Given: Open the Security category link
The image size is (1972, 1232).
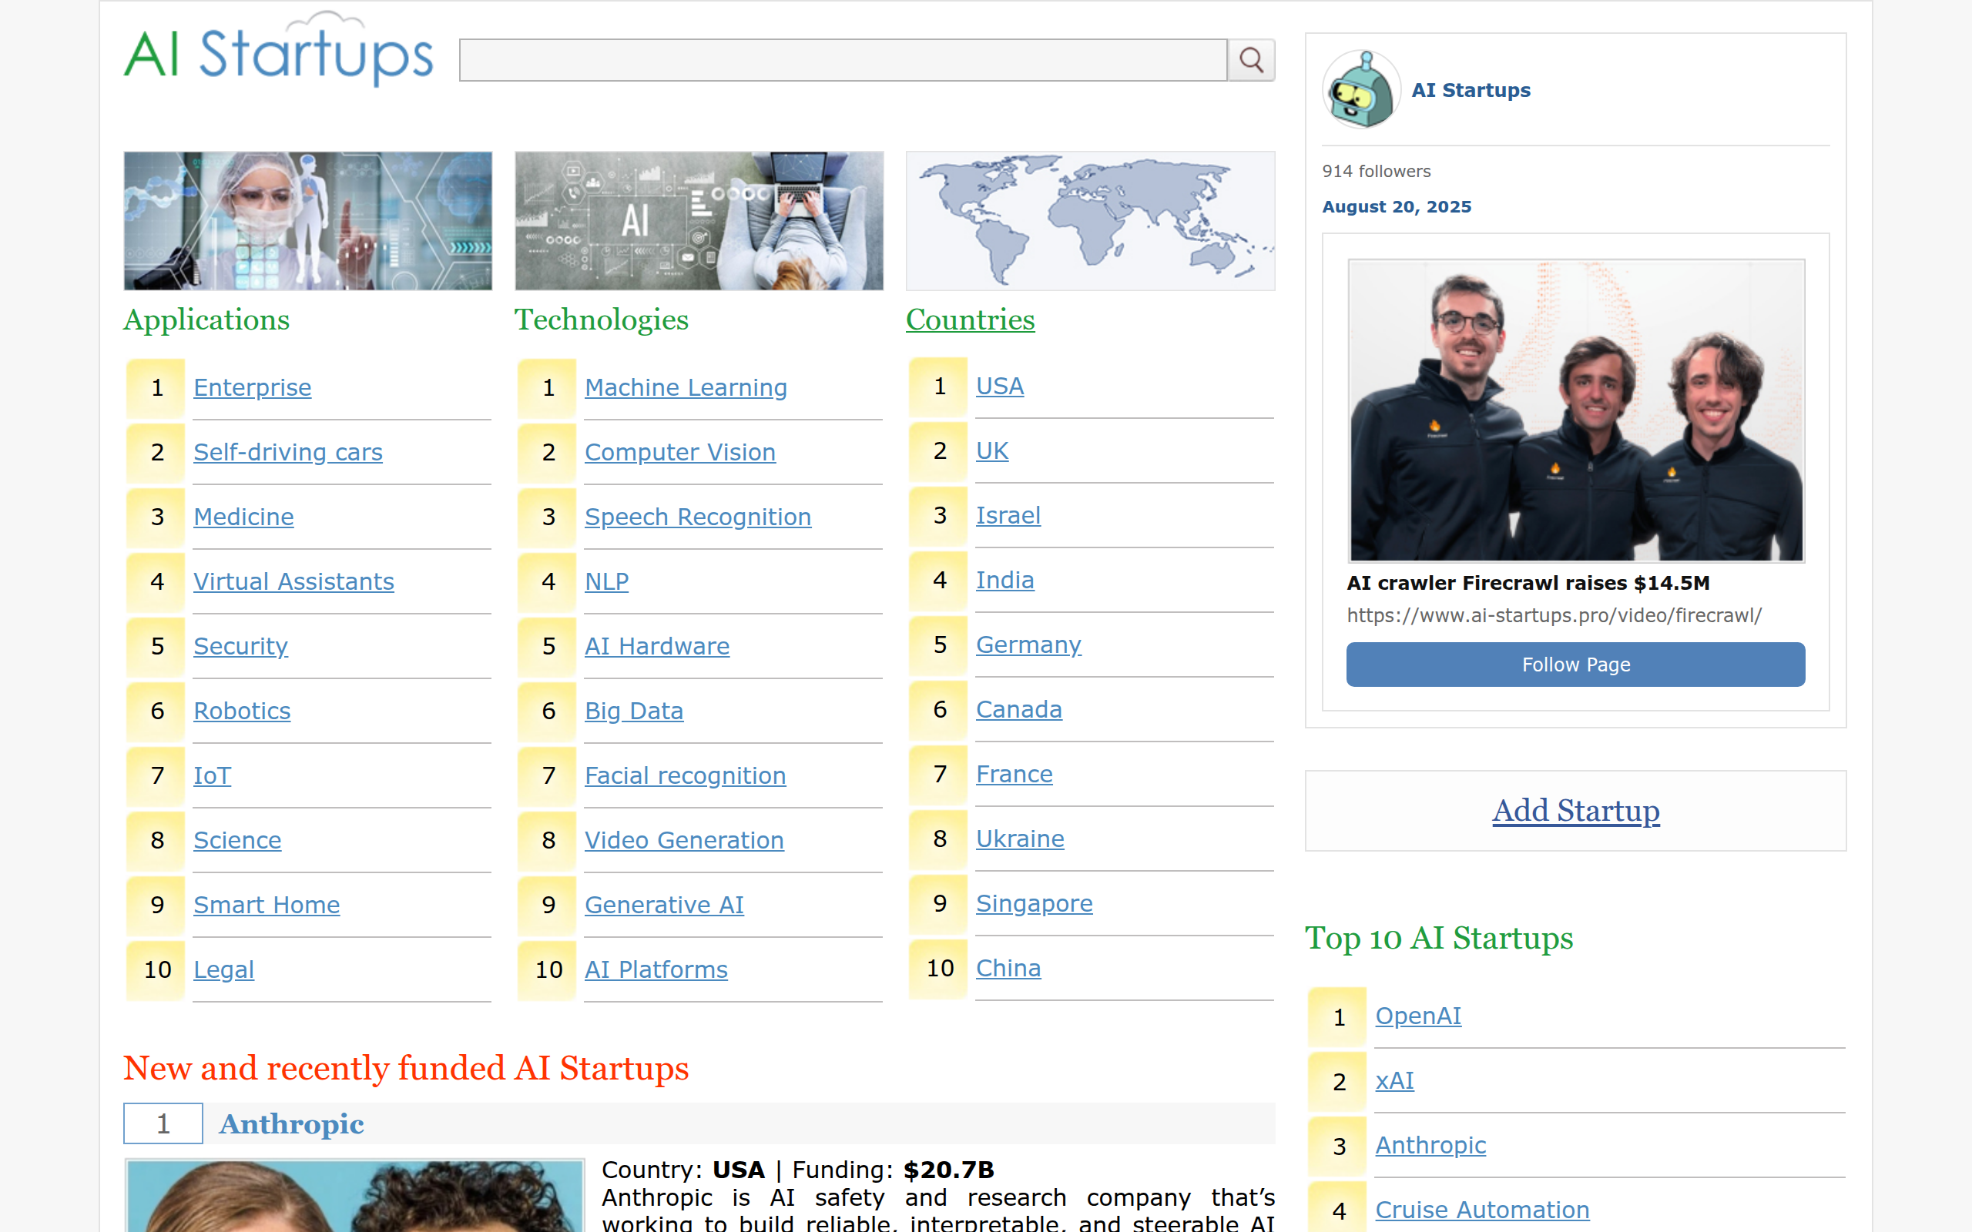Looking at the screenshot, I should 240,646.
